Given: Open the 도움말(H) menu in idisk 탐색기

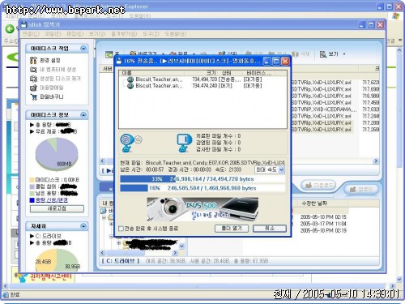Looking at the screenshot, I should pos(176,34).
